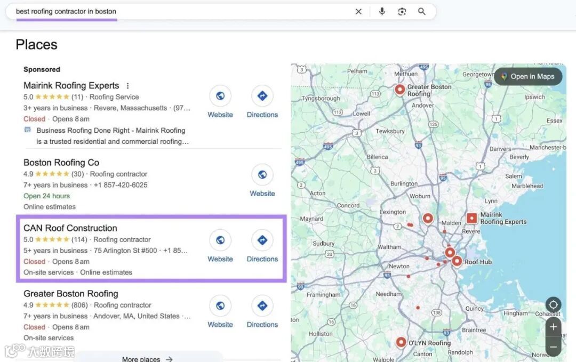Select the O'LYN Roofing map pin
The image size is (576, 362).
(x=401, y=342)
